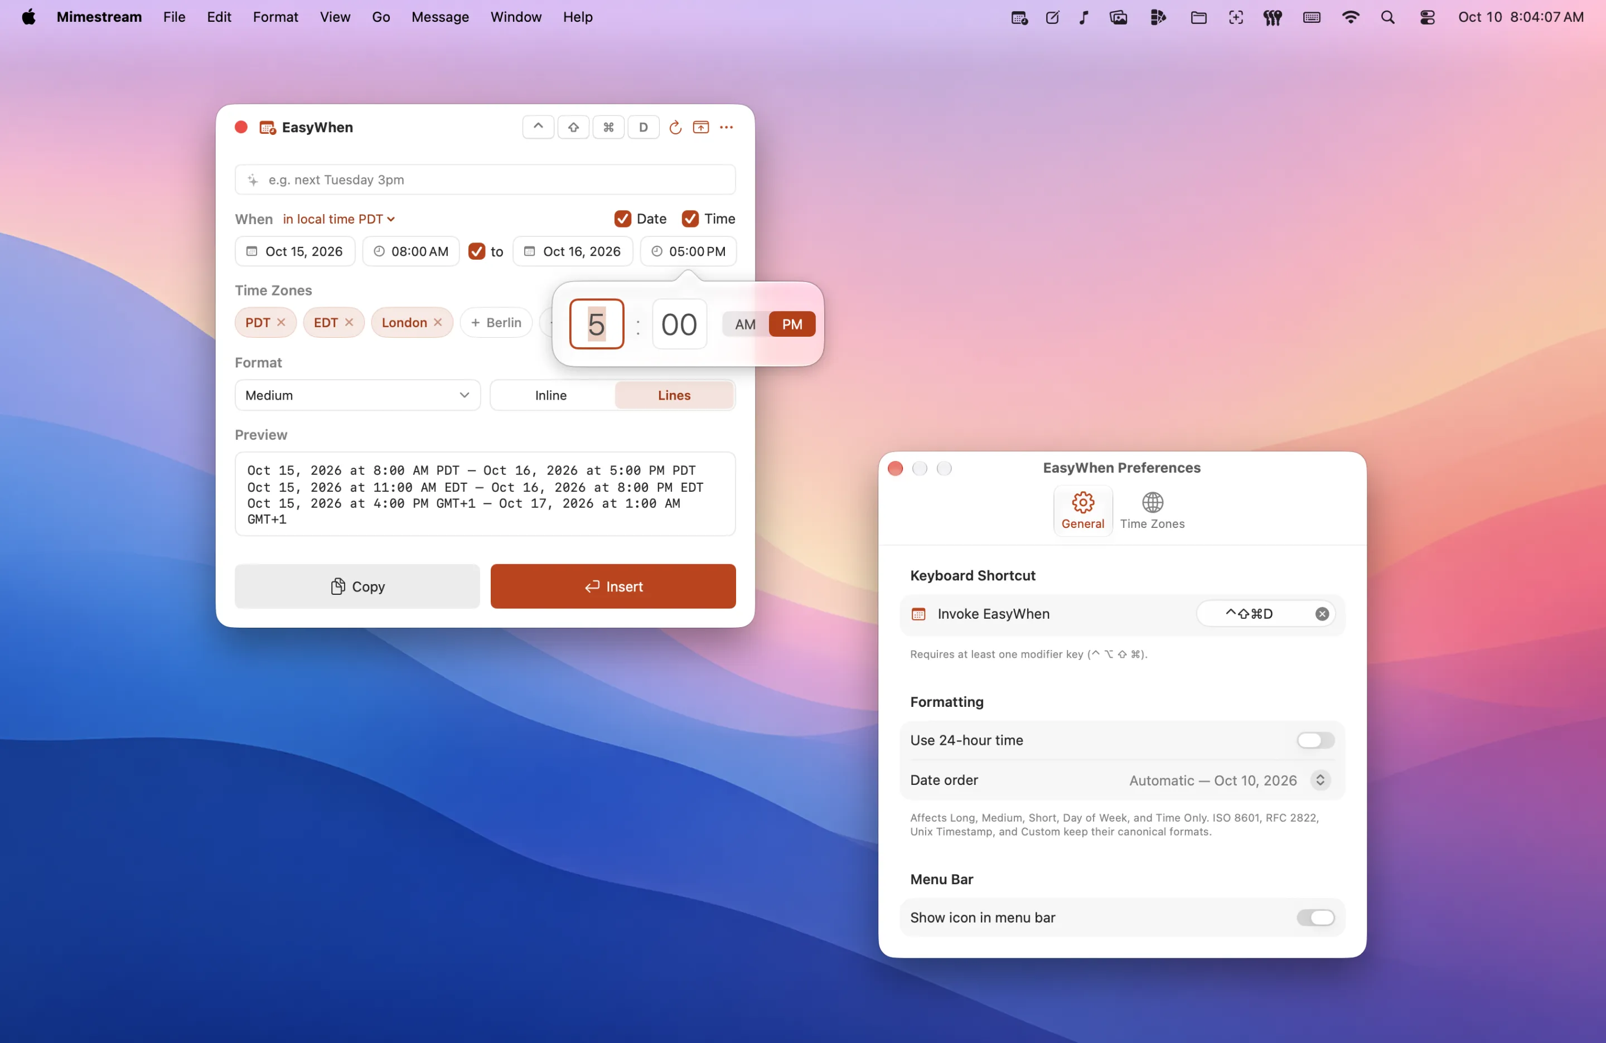The image size is (1606, 1043).
Task: Click the Shift key shortcut cap in EasyWhen
Action: (x=573, y=127)
